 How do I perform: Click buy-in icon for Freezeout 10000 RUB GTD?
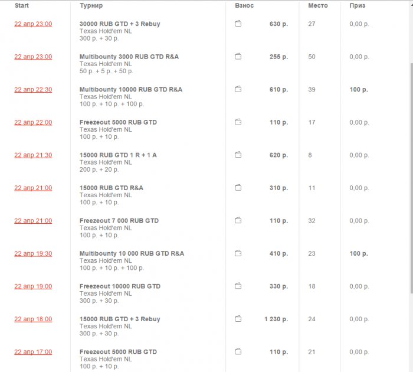(x=238, y=286)
